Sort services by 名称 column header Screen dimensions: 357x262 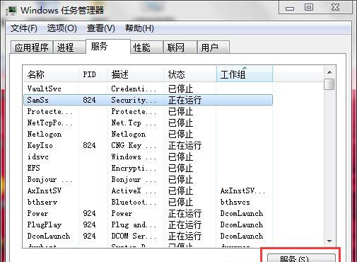pos(51,74)
